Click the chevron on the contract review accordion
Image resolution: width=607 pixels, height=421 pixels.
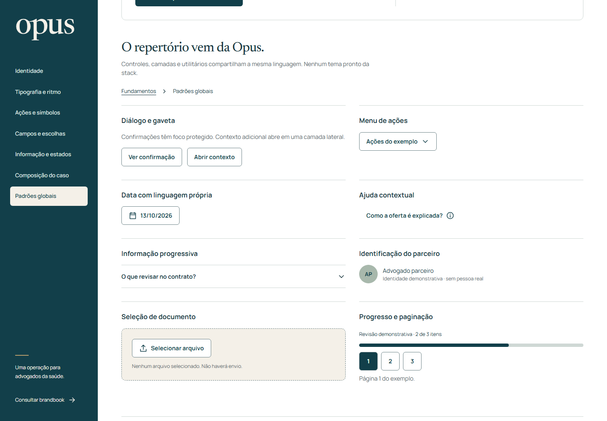341,277
